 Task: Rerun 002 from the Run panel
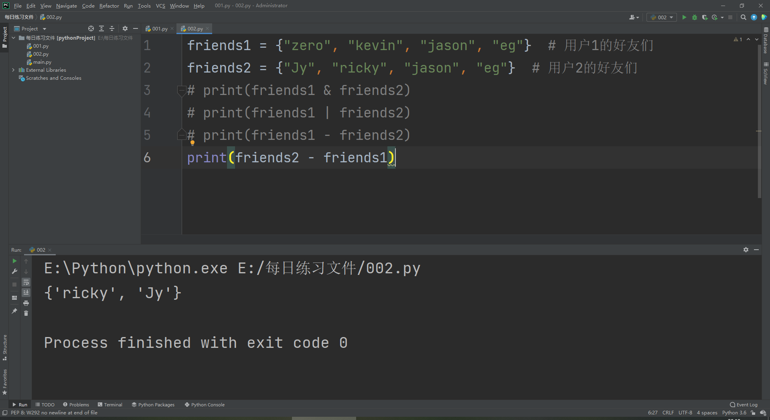[14, 261]
